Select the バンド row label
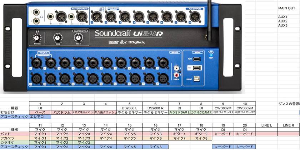 (15, 134)
